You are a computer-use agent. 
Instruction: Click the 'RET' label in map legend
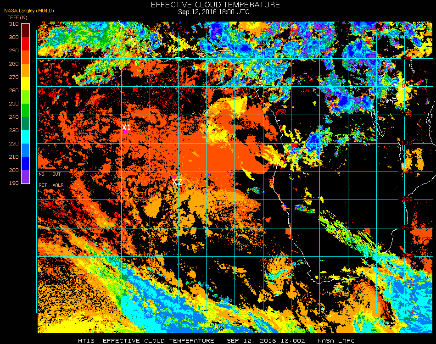coord(43,185)
